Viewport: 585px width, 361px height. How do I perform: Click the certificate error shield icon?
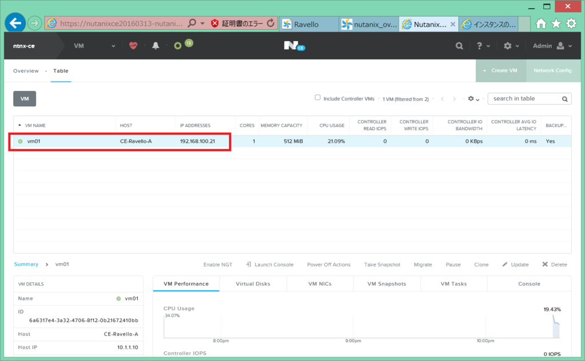pyautogui.click(x=215, y=23)
